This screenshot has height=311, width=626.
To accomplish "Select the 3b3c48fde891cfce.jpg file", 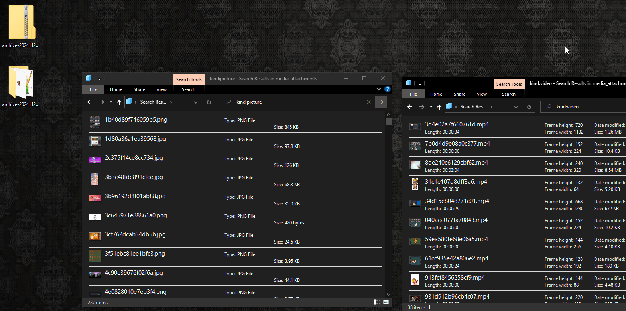I will 134,177.
